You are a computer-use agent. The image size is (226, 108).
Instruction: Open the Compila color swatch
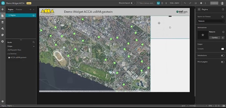(223, 49)
